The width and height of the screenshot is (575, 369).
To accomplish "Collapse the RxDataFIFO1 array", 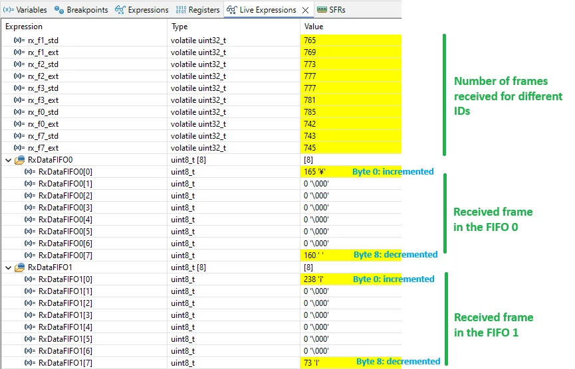I will pos(8,267).
